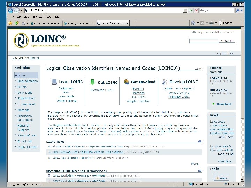Open the LOINC Version 2.24 news item
This screenshot has width=251, height=188.
pos(87,152)
